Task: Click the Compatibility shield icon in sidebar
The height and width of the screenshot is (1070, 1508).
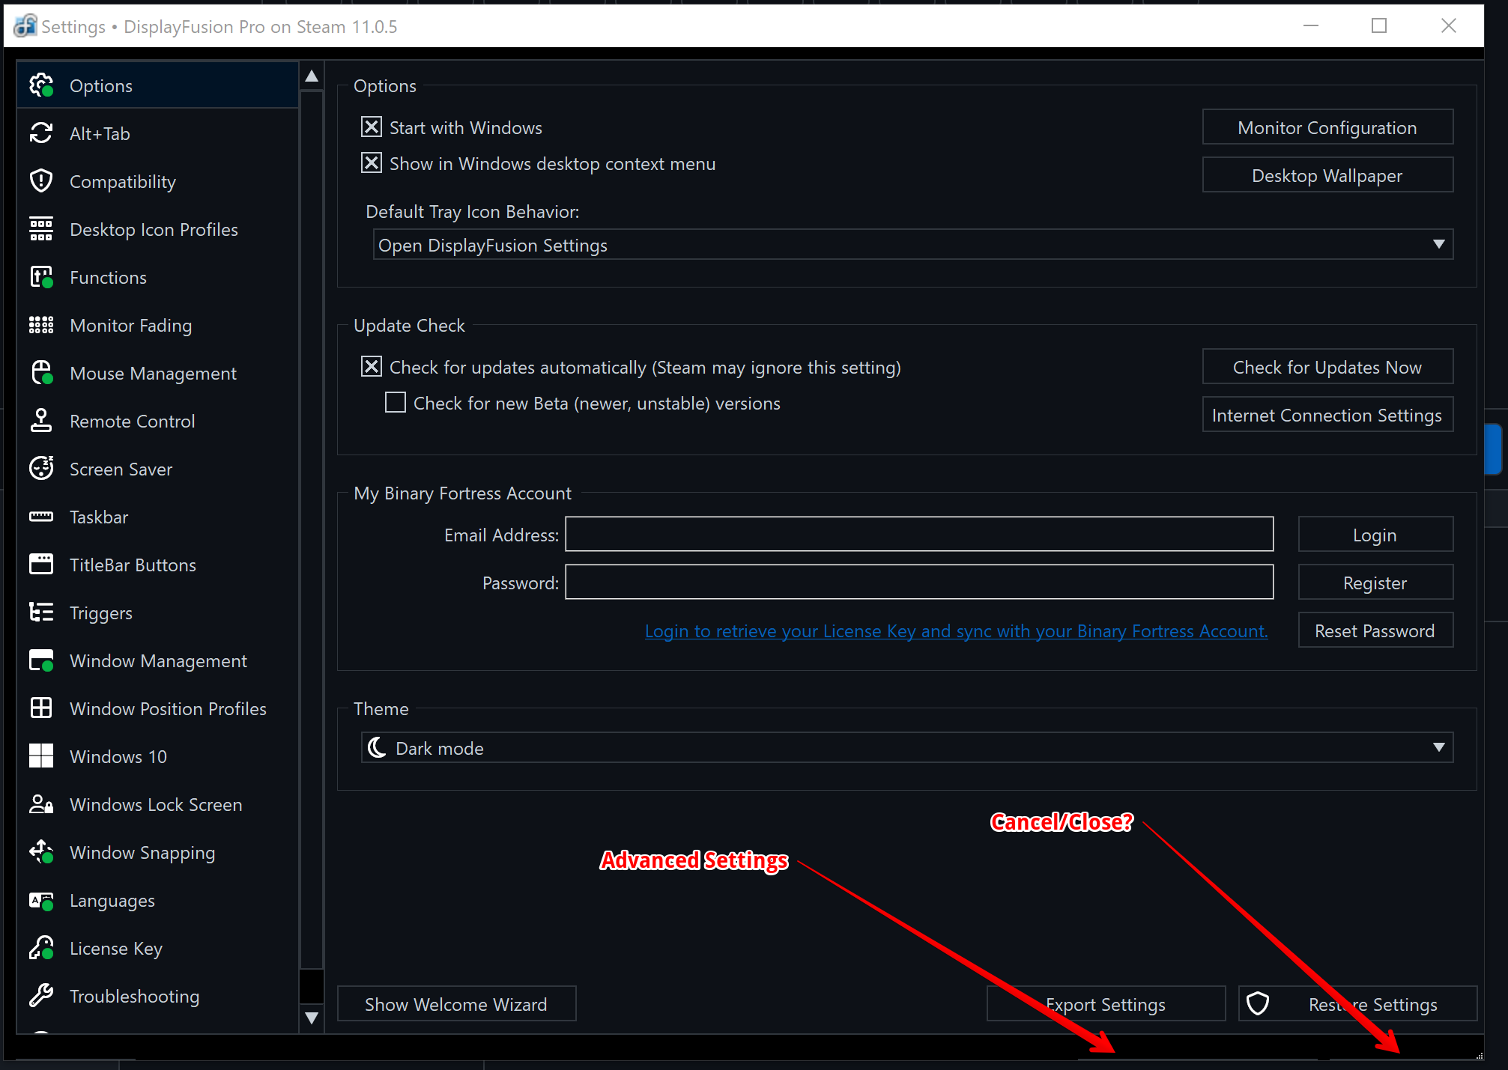Action: (x=41, y=181)
